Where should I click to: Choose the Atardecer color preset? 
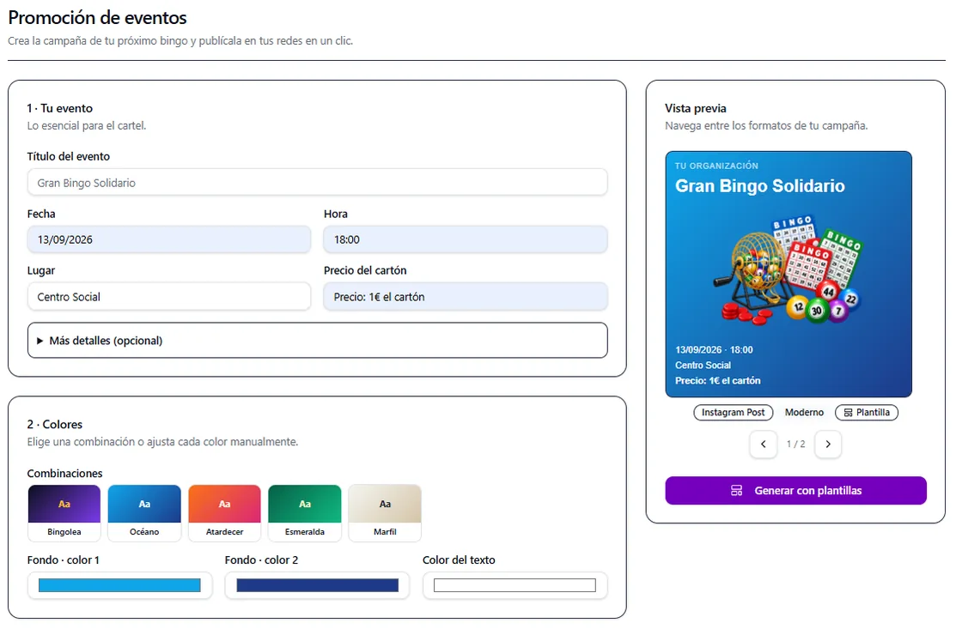(x=224, y=513)
